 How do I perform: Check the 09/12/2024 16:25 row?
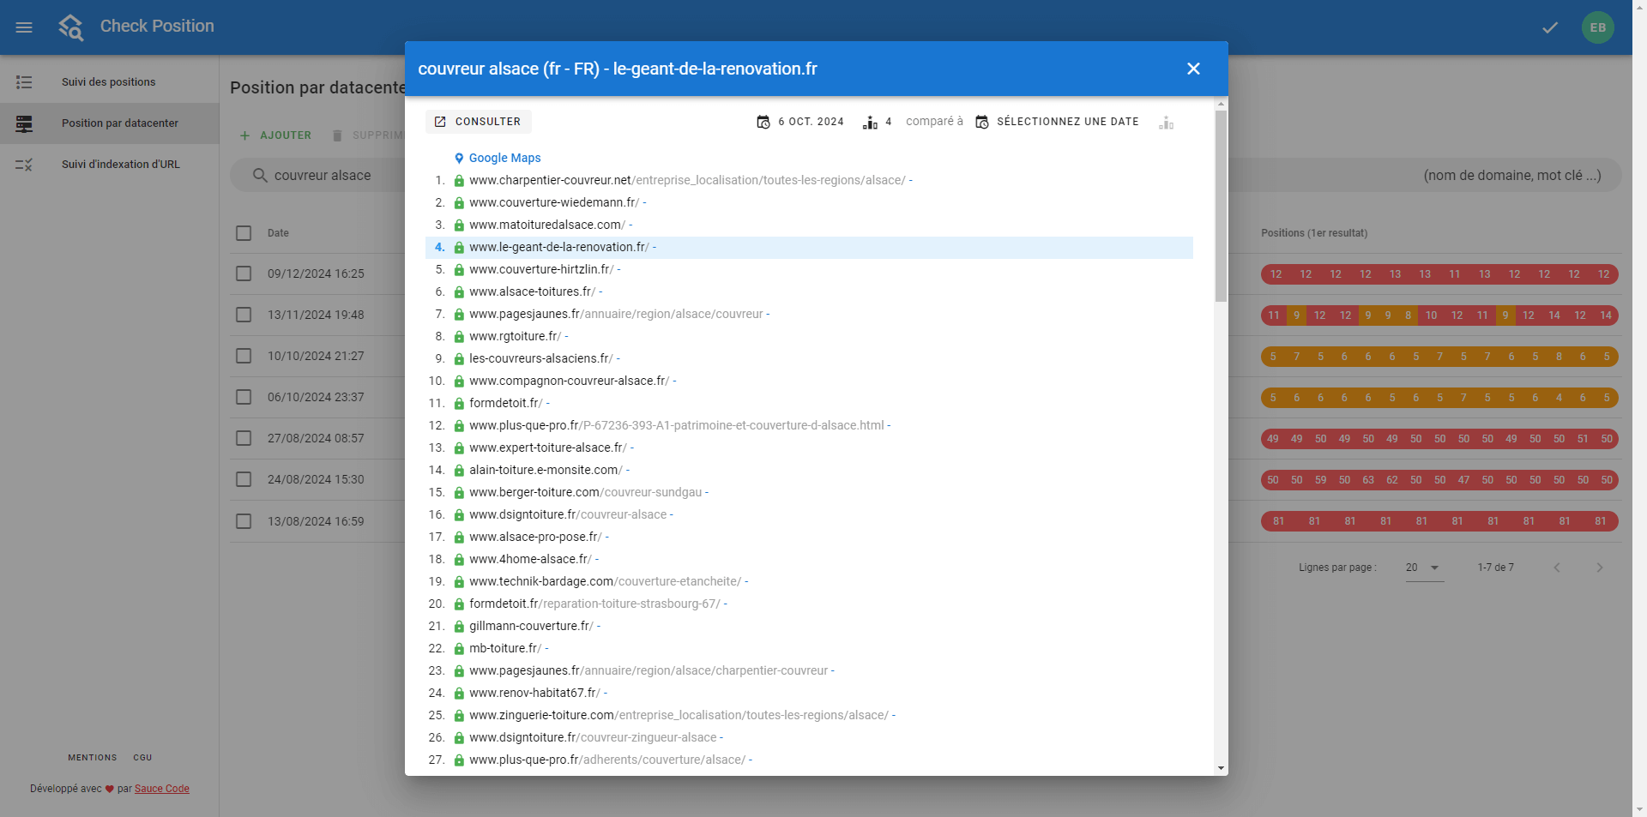pos(244,273)
